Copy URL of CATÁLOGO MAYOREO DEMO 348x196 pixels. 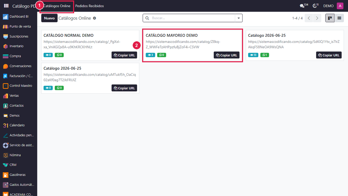point(227,55)
